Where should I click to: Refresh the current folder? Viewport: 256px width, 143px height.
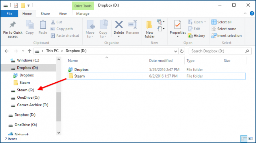pyautogui.click(x=182, y=51)
